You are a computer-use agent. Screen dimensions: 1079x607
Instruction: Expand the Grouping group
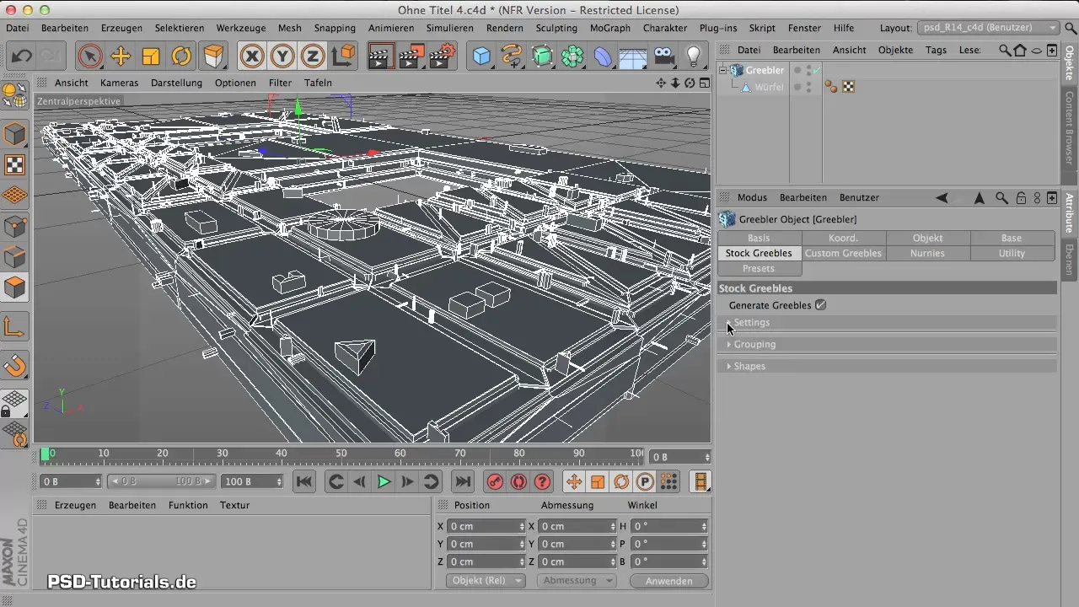pos(888,344)
